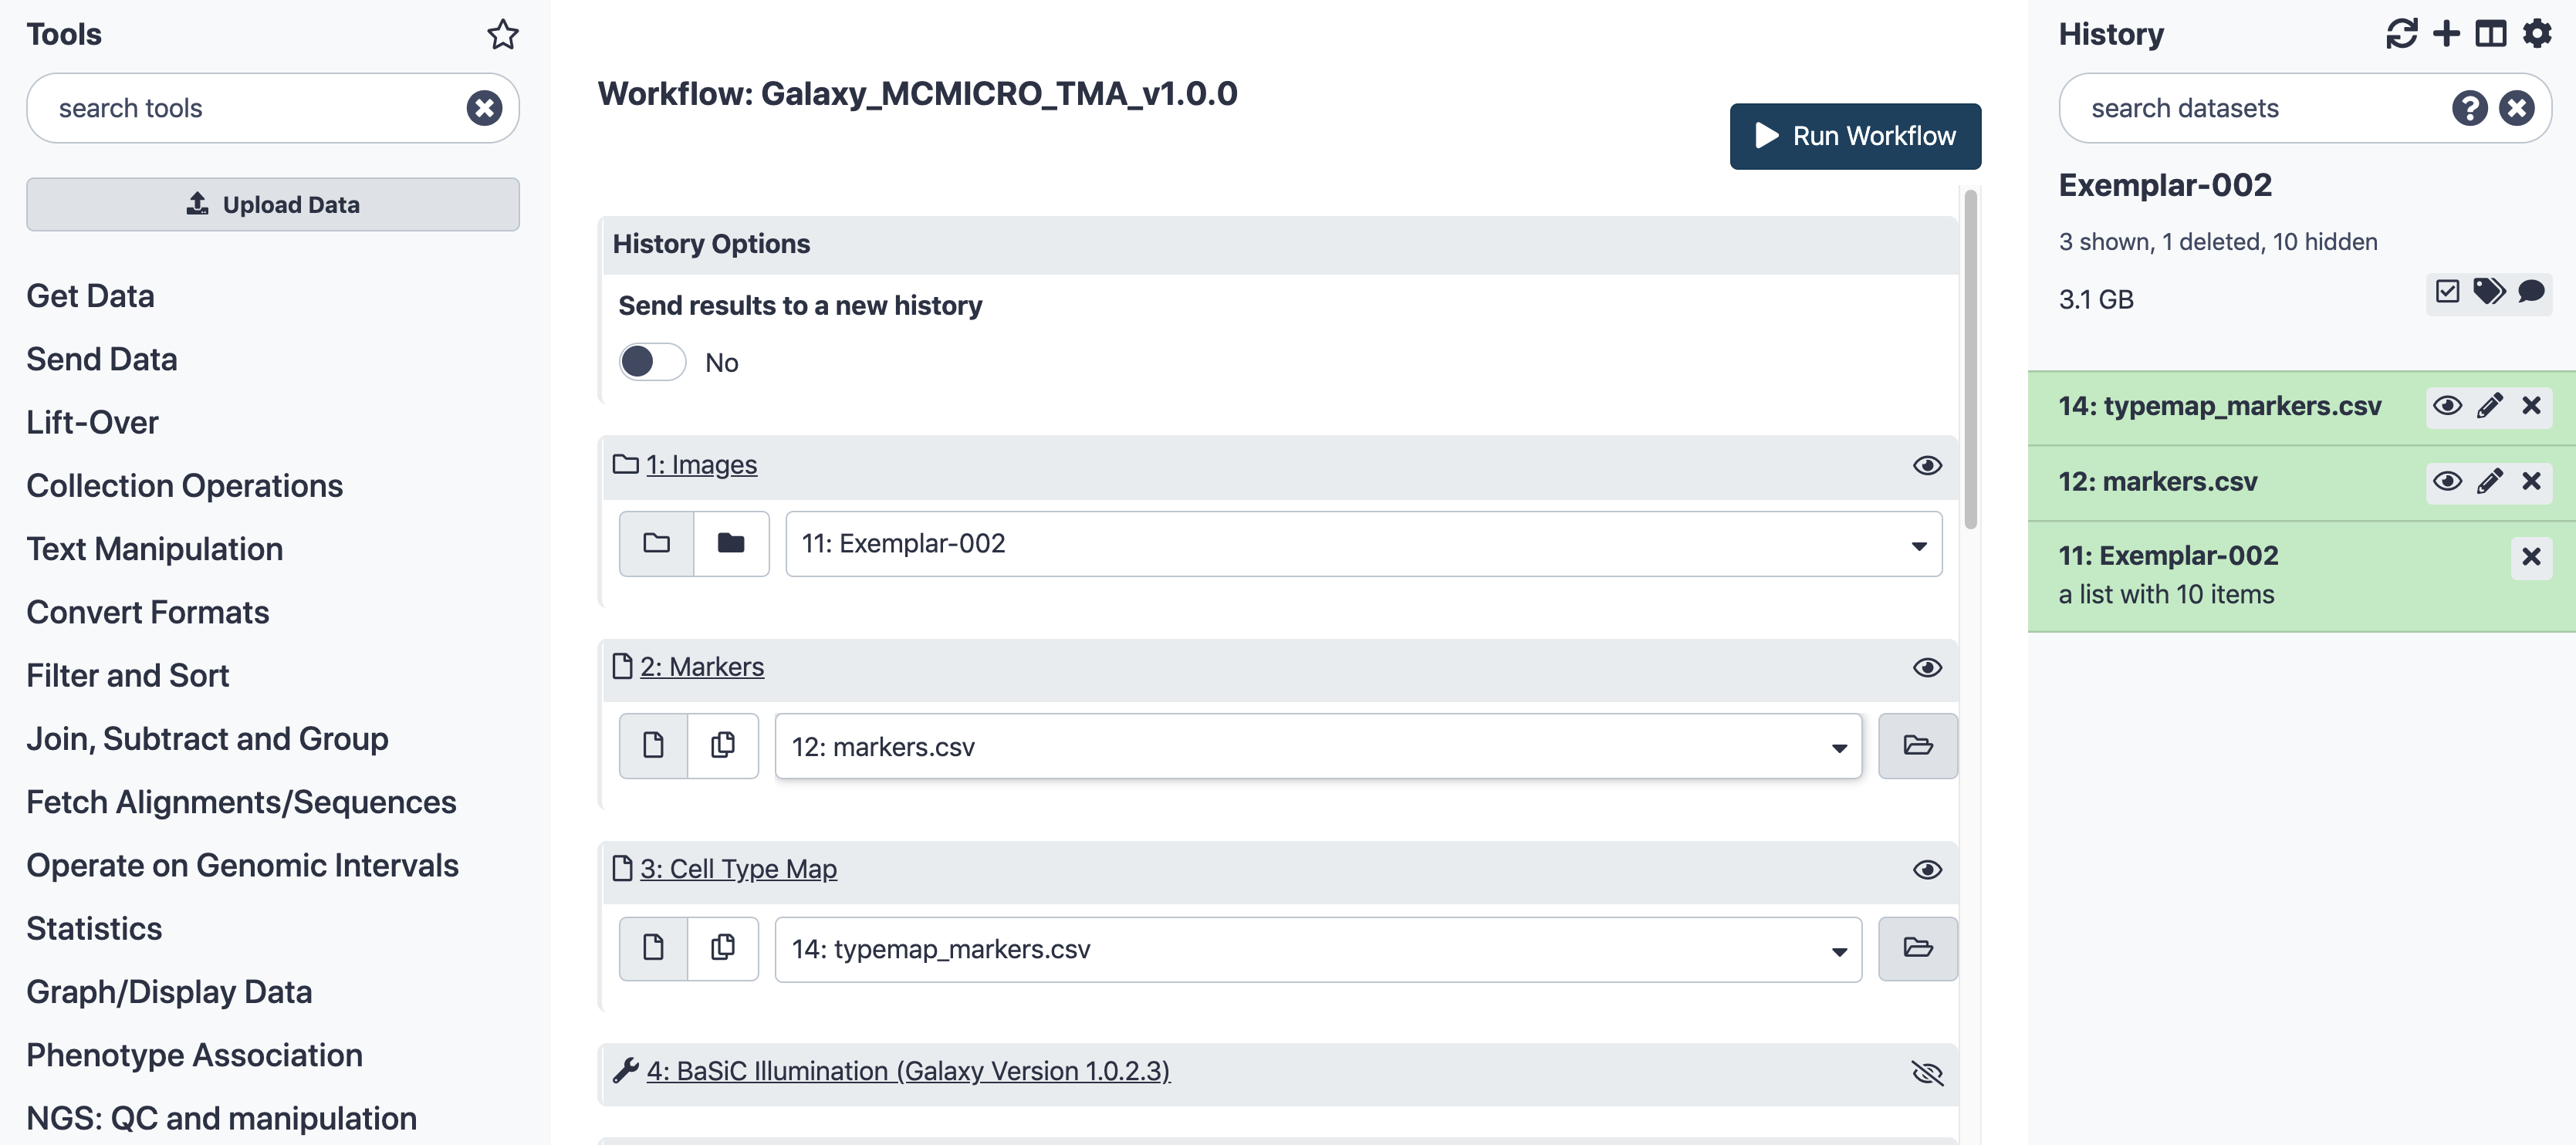Toggle Send results to a new history
The image size is (2576, 1145).
(652, 362)
